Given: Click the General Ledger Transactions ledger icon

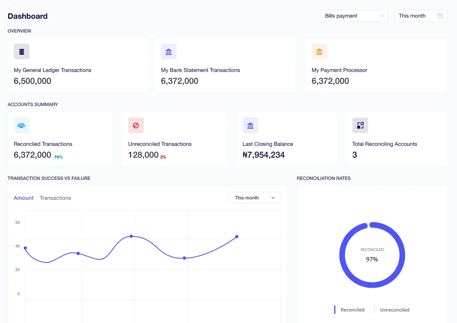Looking at the screenshot, I should coord(21,52).
